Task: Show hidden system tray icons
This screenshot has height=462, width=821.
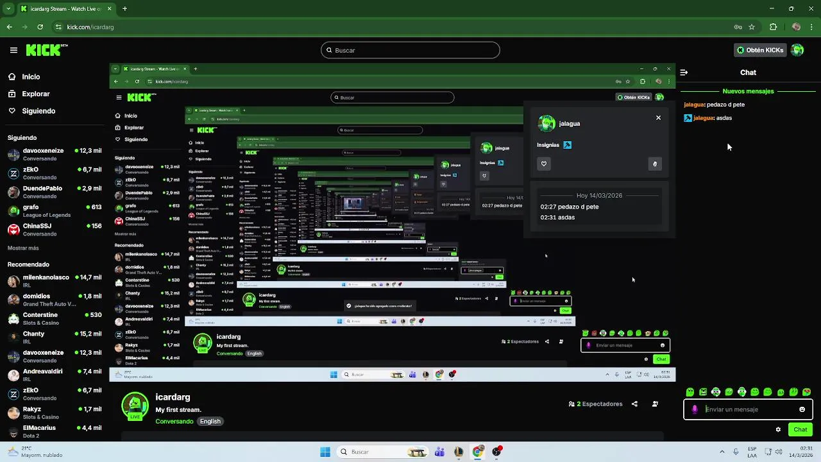Action: [x=722, y=452]
